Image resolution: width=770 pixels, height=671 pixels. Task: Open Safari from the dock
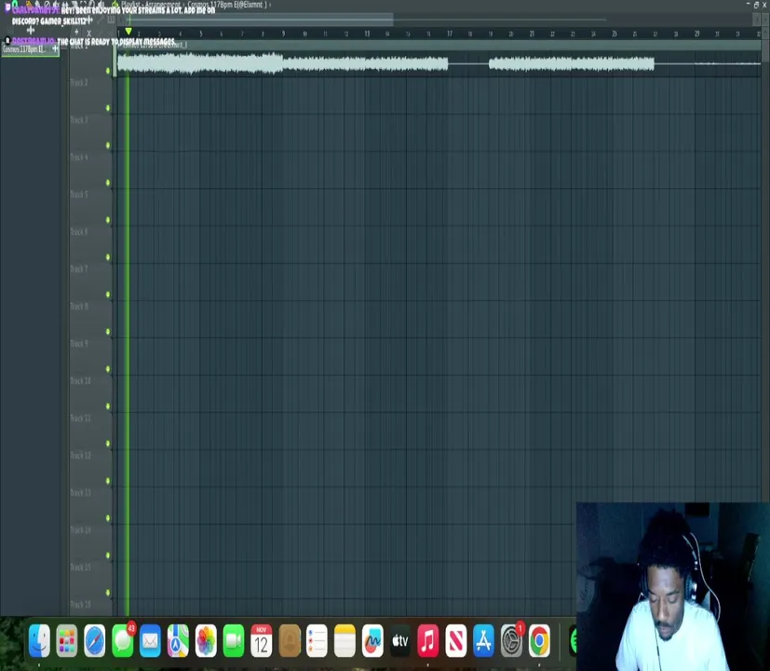[x=95, y=641]
